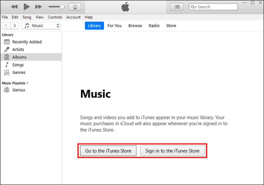Open the Song menu
The image size is (264, 185).
coord(27,17)
